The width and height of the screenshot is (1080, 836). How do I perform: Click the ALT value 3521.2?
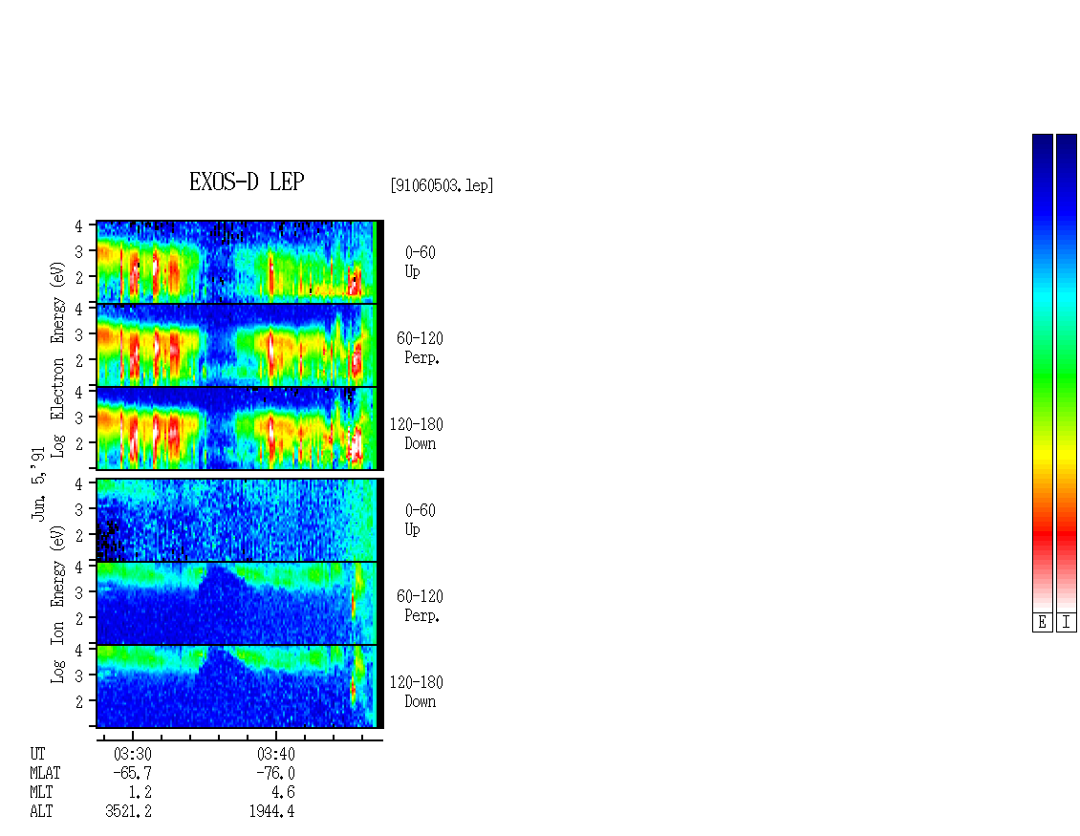(x=129, y=812)
